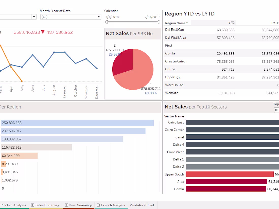Open the Calendar filter date range control
The height and width of the screenshot is (209, 279).
[133, 22]
